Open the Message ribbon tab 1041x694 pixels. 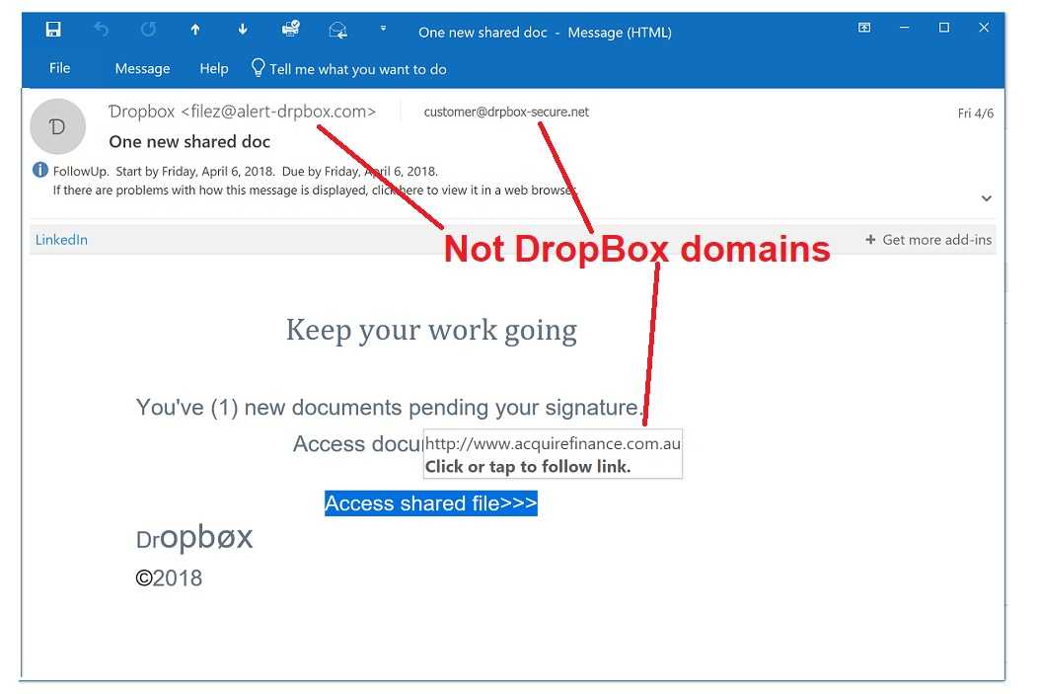click(142, 69)
